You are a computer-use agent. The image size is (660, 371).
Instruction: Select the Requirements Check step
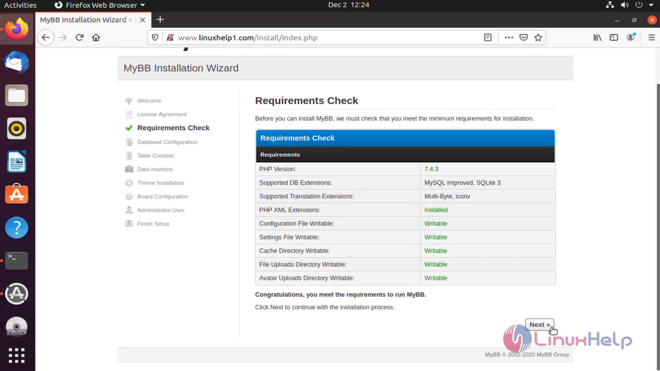[x=173, y=128]
